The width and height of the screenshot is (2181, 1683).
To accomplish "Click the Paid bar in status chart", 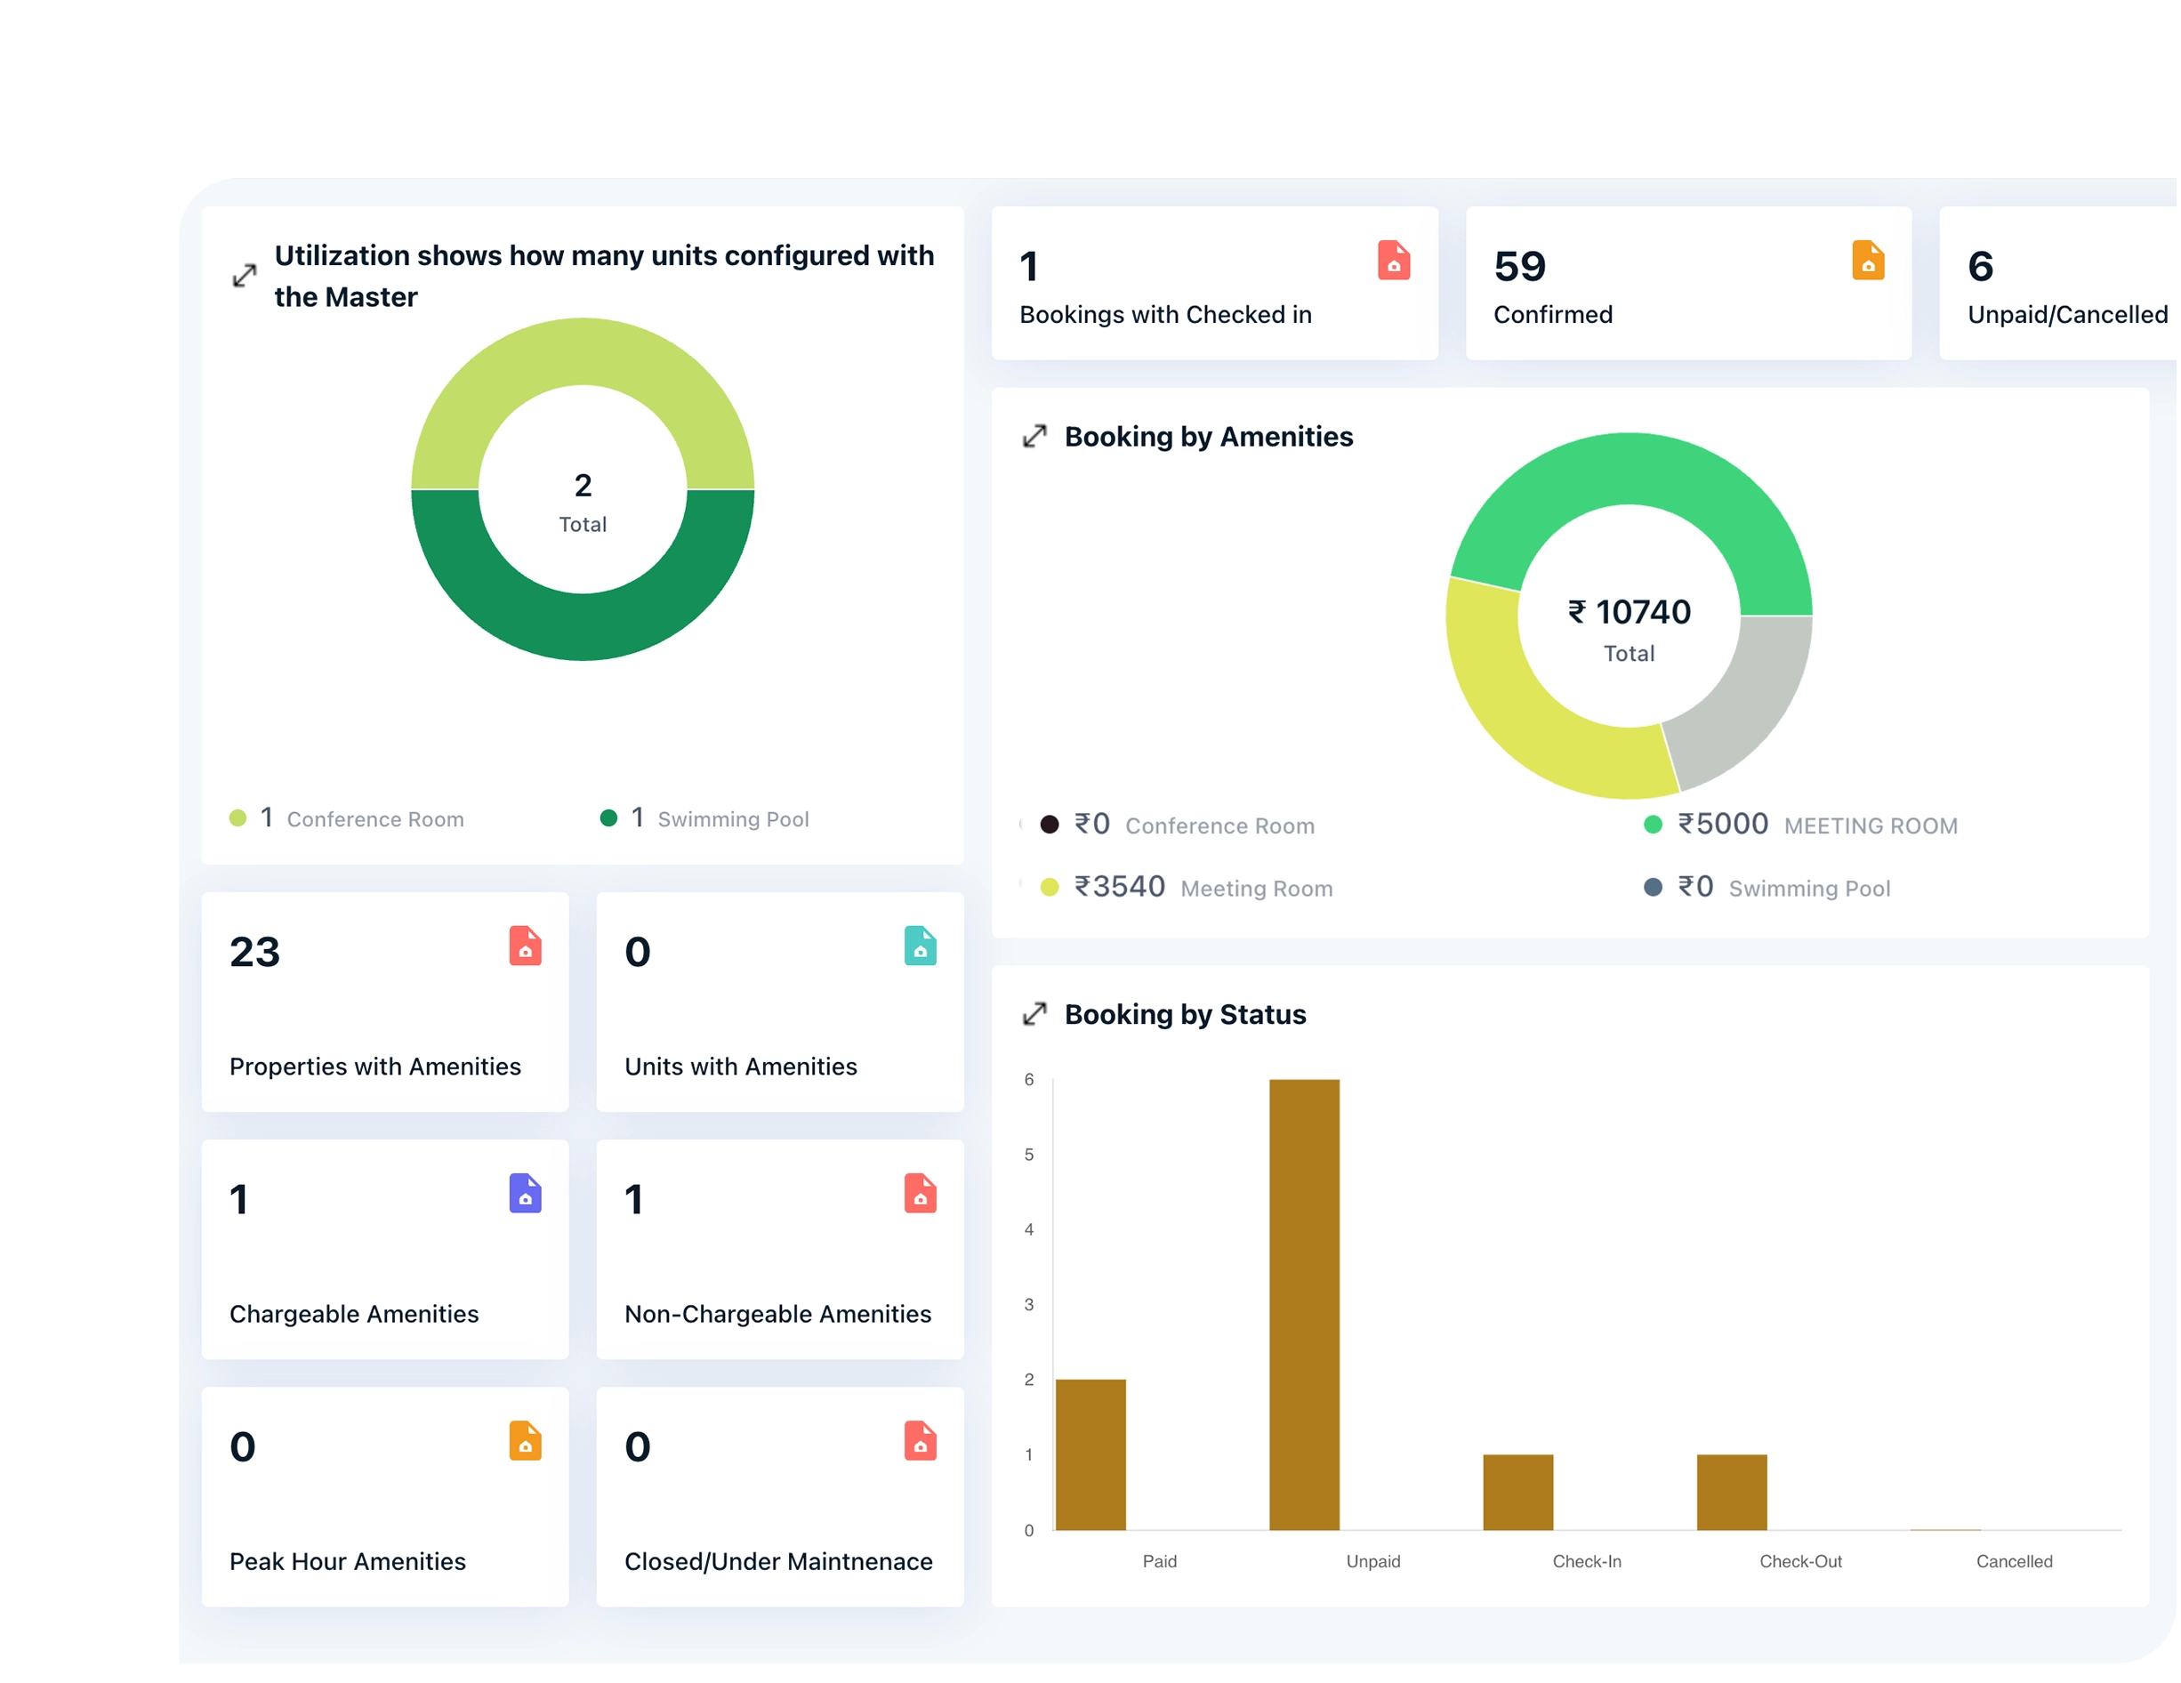I will pos(1090,1454).
